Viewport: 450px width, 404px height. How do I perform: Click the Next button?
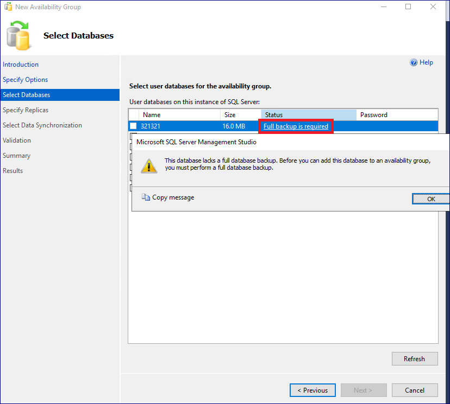click(x=364, y=390)
